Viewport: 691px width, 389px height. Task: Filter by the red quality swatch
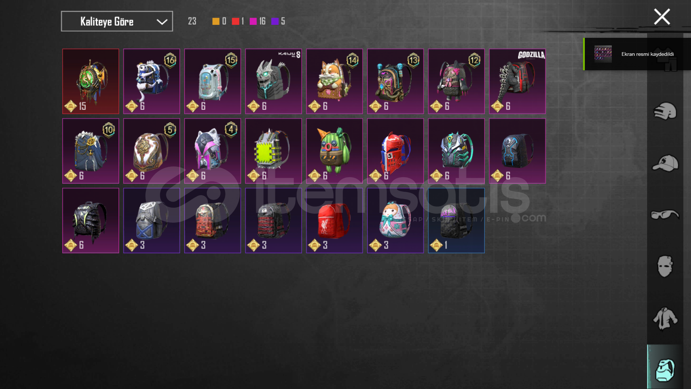click(235, 21)
